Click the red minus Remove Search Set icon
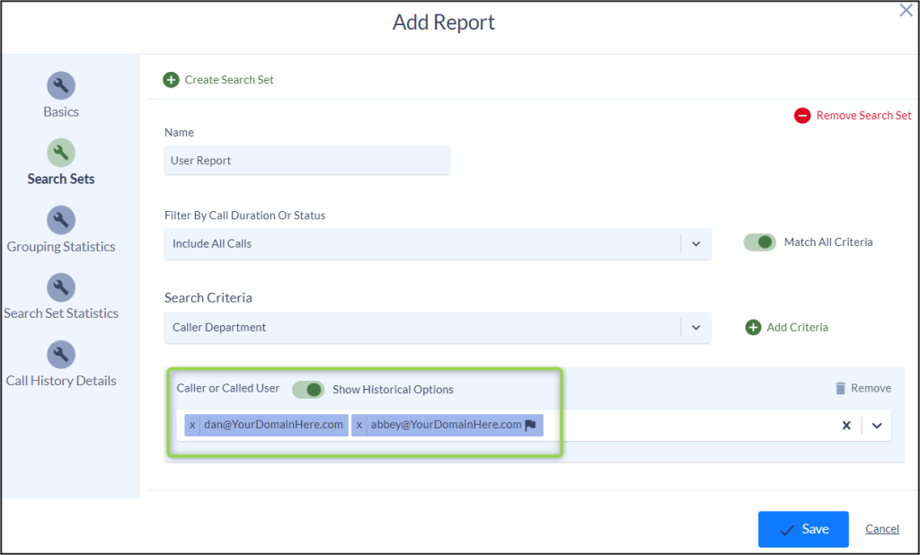Viewport: 920px width, 555px height. pyautogui.click(x=802, y=116)
